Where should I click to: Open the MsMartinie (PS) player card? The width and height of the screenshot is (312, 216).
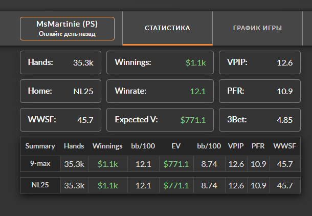pyautogui.click(x=67, y=29)
